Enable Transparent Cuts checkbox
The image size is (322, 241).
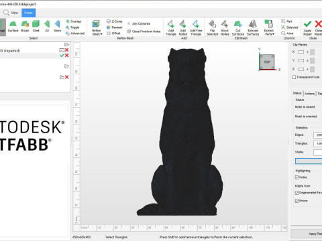294,77
